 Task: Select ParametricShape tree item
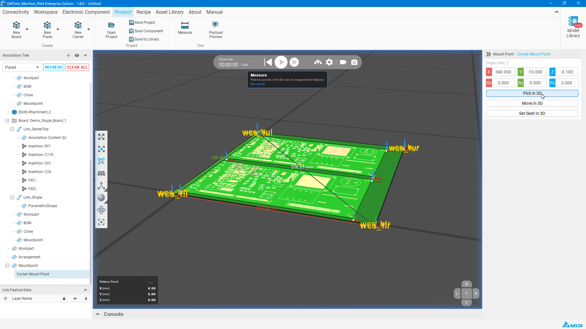point(43,206)
